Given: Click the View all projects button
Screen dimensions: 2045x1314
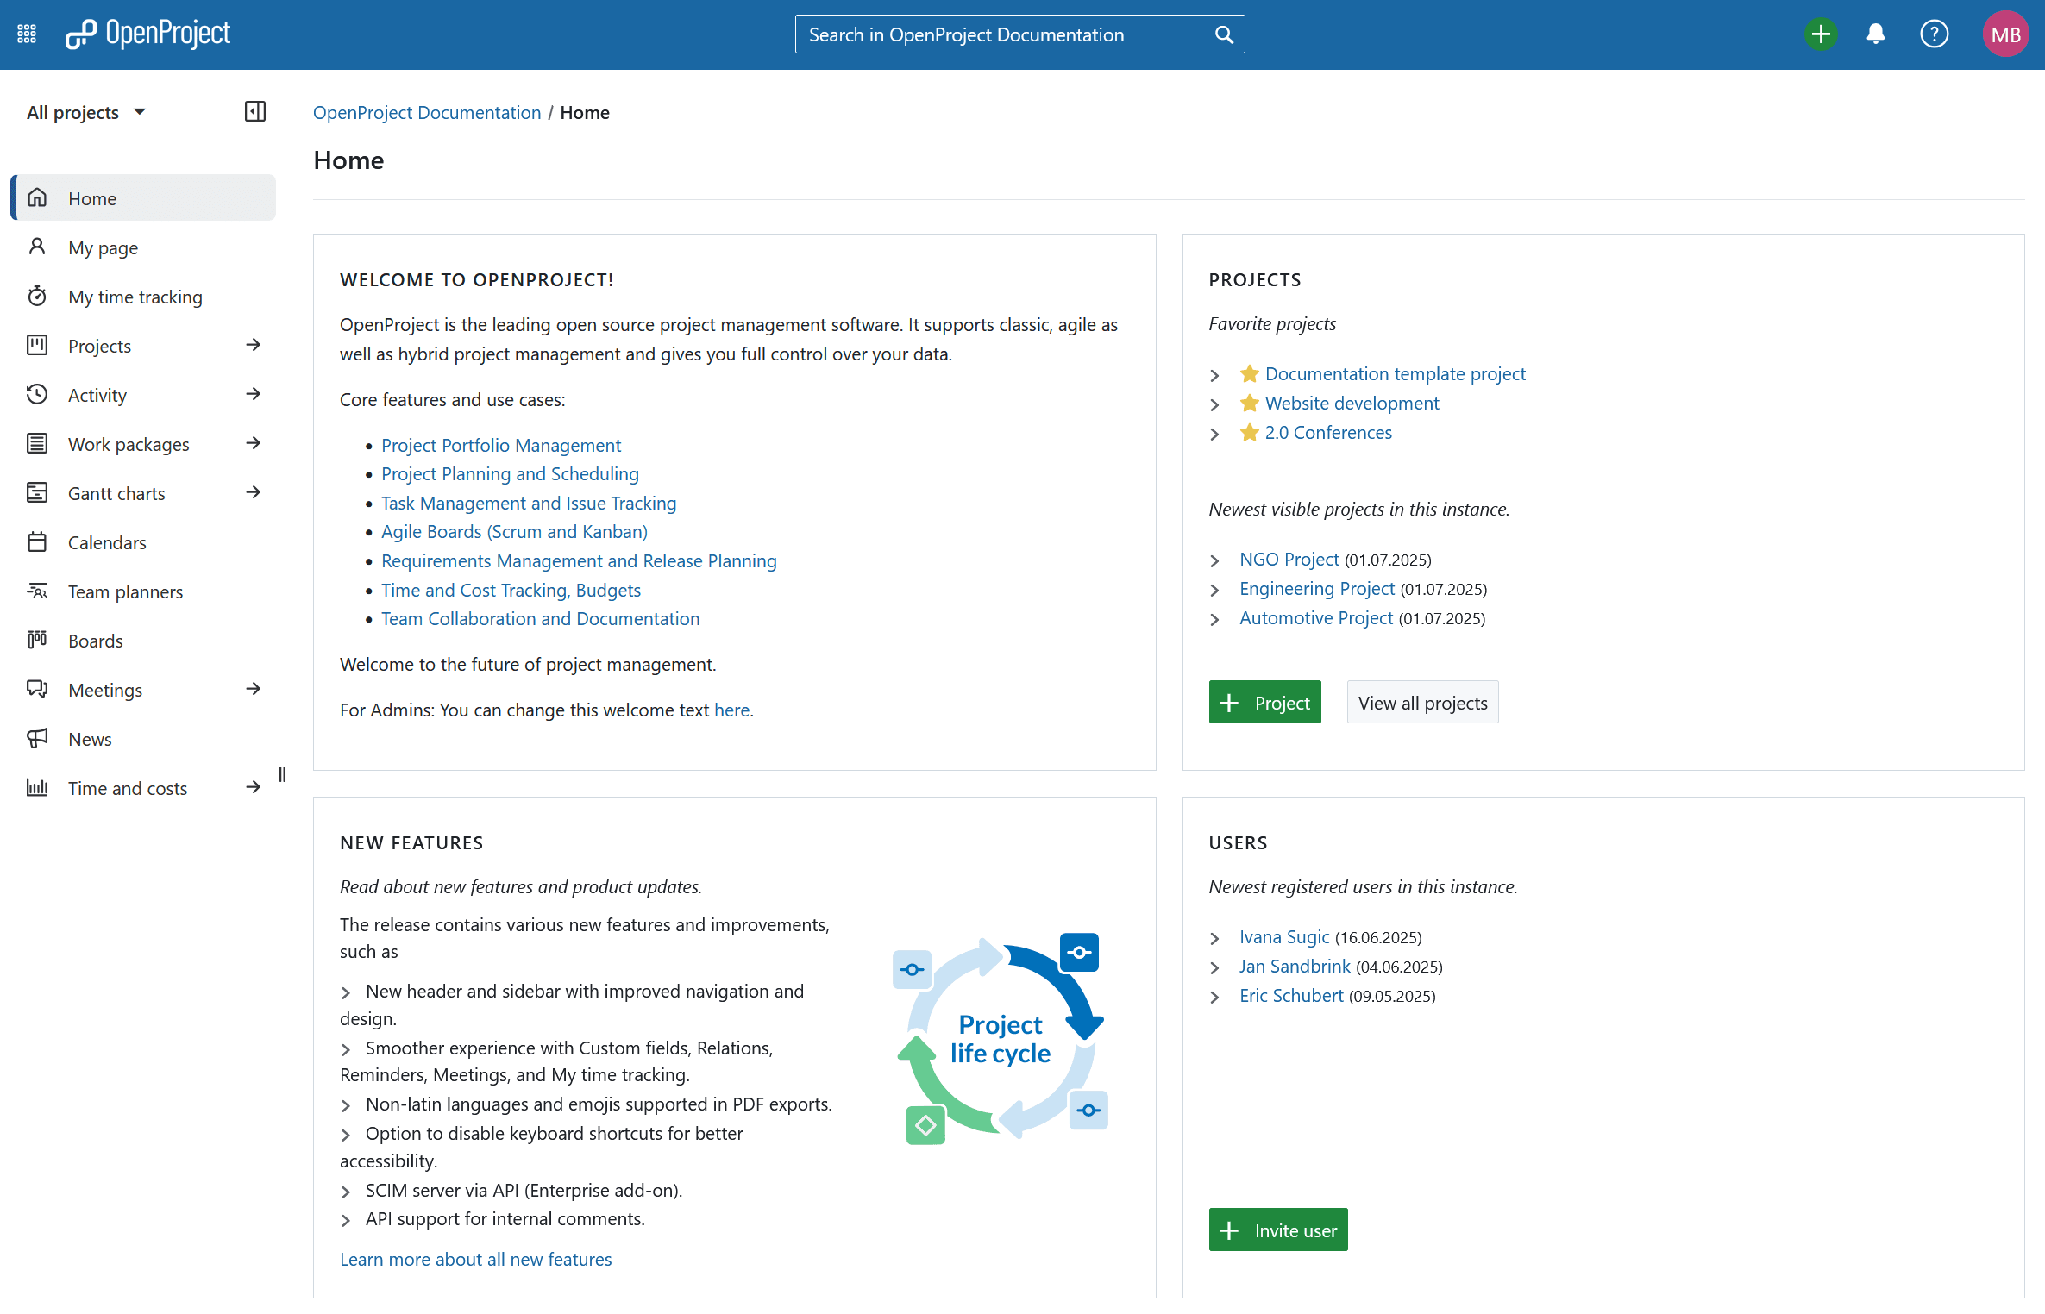Looking at the screenshot, I should point(1422,703).
